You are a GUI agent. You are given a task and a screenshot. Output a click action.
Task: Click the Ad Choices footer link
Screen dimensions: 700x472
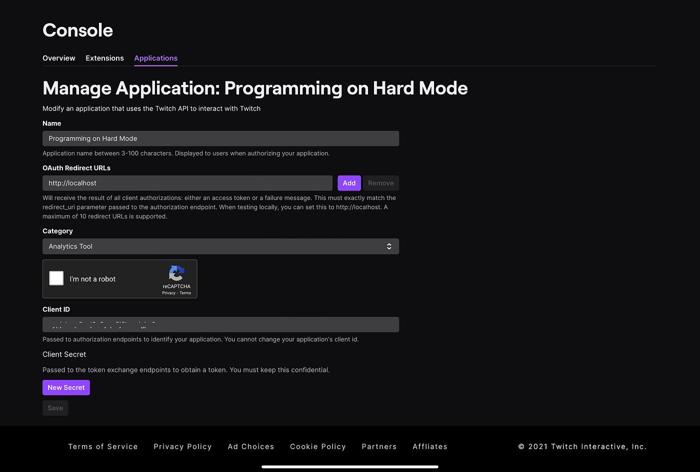tap(250, 446)
